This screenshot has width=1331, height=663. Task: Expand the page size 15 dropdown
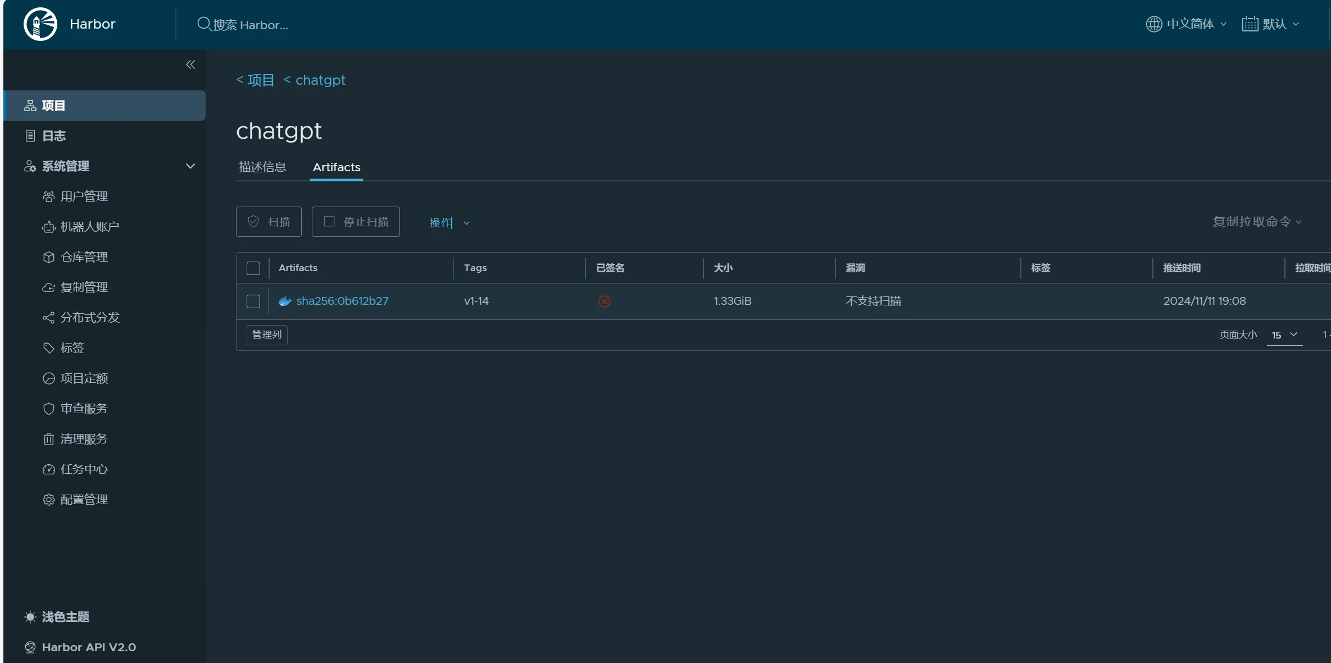1284,335
